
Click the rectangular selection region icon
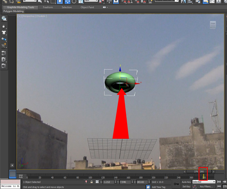pyautogui.click(x=53, y=2)
